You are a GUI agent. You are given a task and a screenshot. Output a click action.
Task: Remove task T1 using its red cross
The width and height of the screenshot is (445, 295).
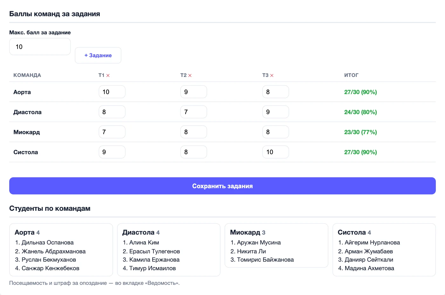(108, 76)
